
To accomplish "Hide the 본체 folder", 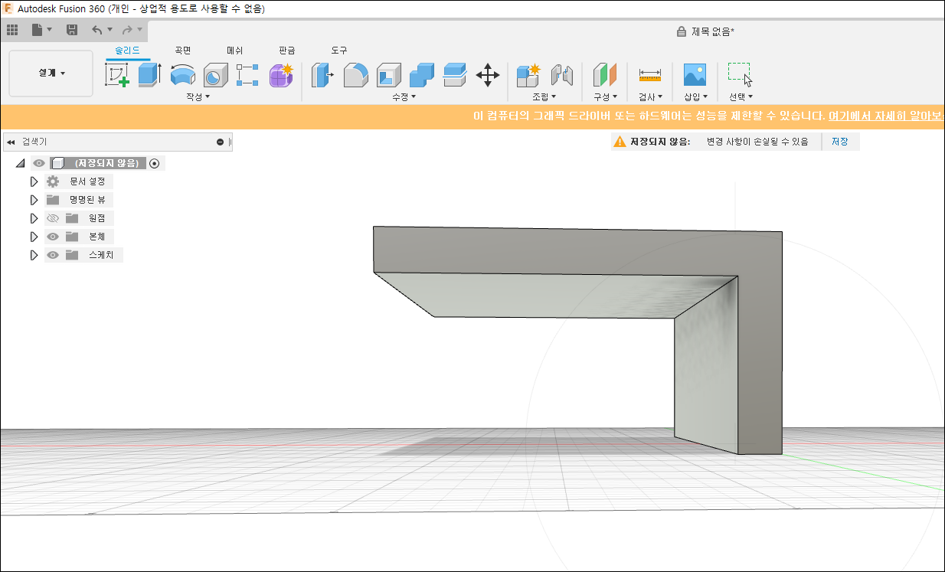I will tap(53, 237).
